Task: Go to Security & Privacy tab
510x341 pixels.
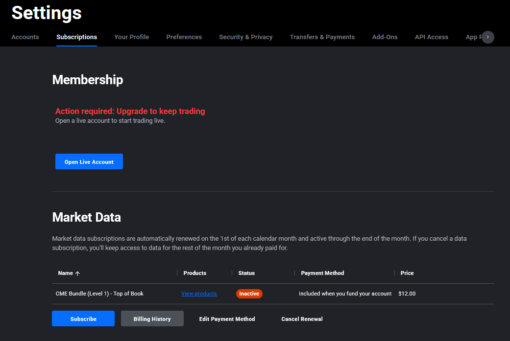Action: coord(245,37)
